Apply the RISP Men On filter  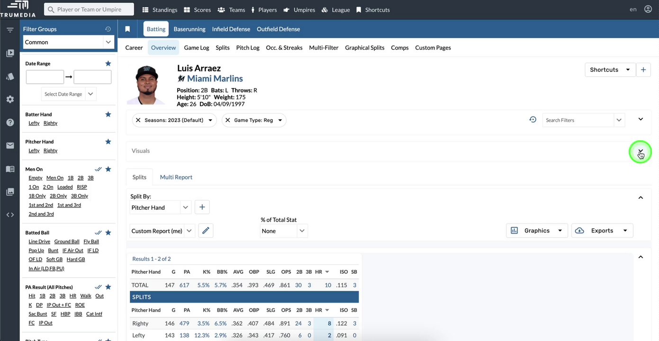(82, 187)
